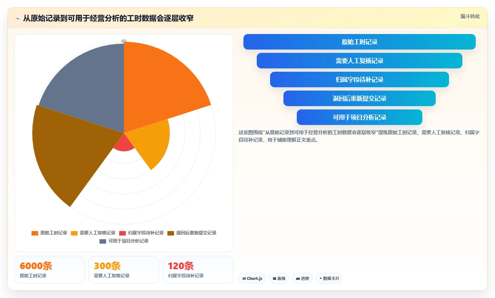Select the 需要人工复核记录 funnel bar
The width and height of the screenshot is (495, 298).
359,61
